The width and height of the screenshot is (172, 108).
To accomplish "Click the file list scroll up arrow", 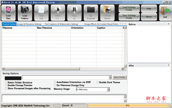I will pyautogui.click(x=125, y=27).
